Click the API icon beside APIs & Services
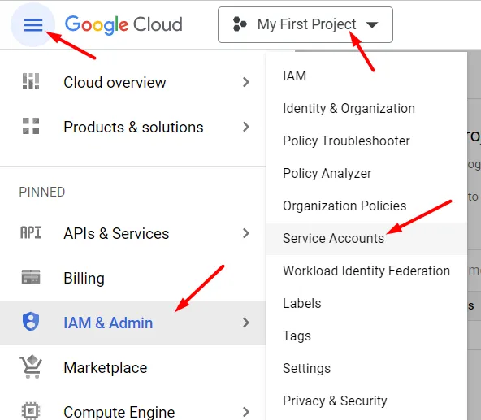The image size is (481, 420). (31, 232)
